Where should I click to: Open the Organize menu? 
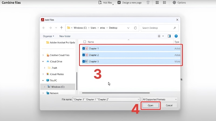click(x=49, y=36)
